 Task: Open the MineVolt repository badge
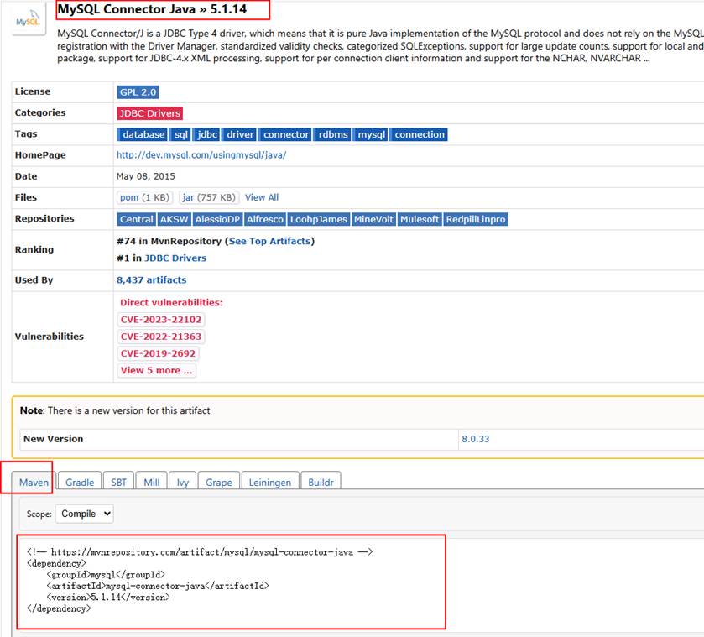coord(373,219)
